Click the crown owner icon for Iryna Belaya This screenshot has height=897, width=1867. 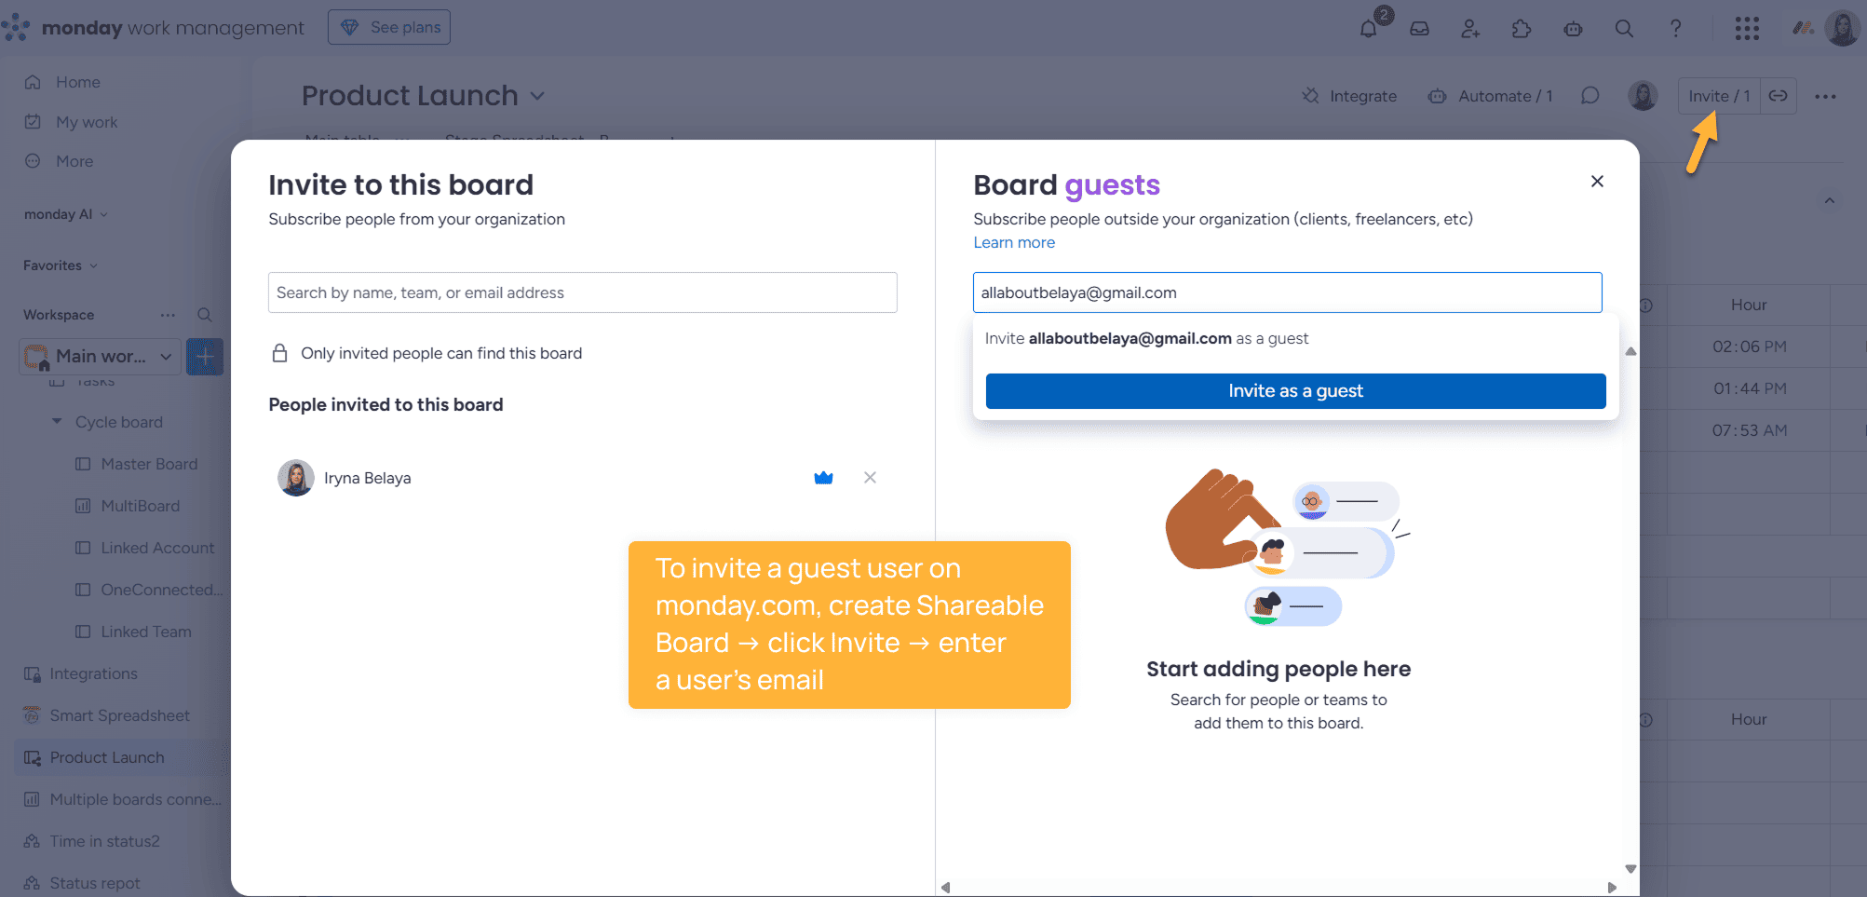(x=823, y=478)
